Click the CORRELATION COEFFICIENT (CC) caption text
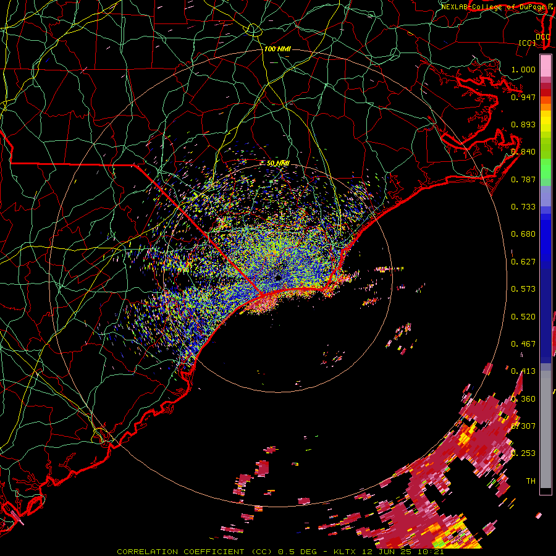This screenshot has width=556, height=556. click(196, 552)
